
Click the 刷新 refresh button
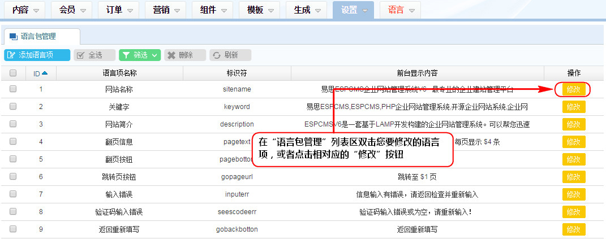pos(230,55)
